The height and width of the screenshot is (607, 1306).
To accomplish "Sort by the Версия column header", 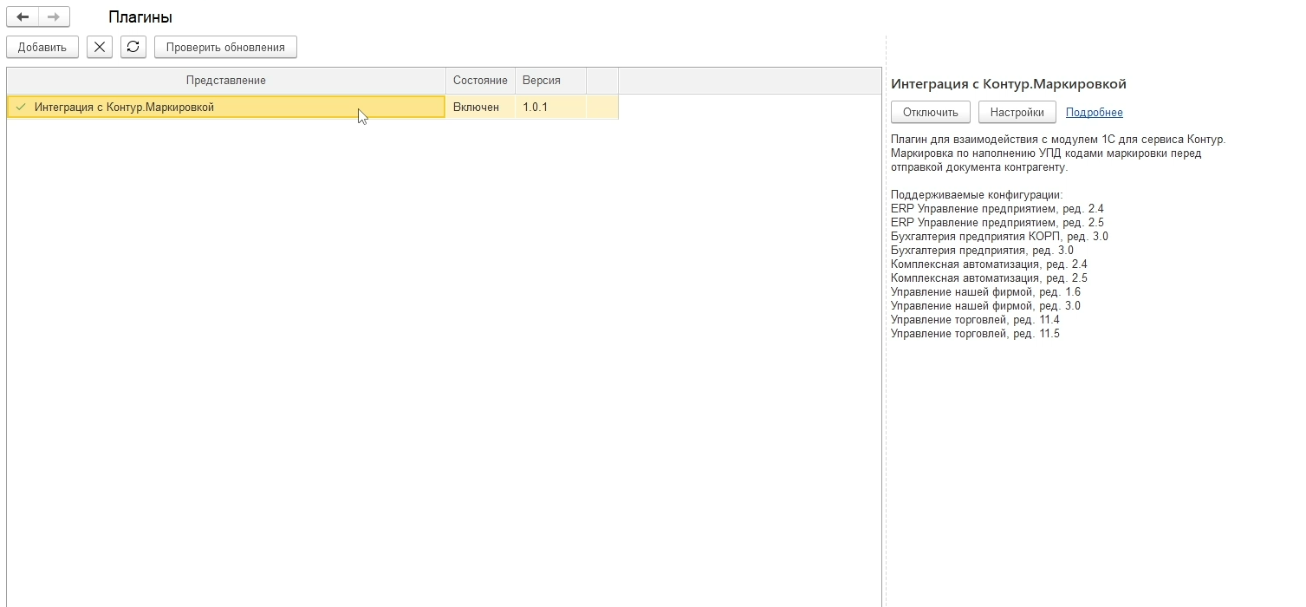I will pyautogui.click(x=550, y=81).
